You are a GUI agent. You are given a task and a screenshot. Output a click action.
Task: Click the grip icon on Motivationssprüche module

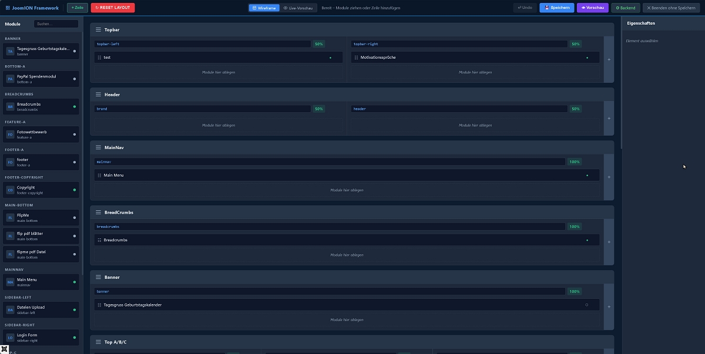pos(357,58)
